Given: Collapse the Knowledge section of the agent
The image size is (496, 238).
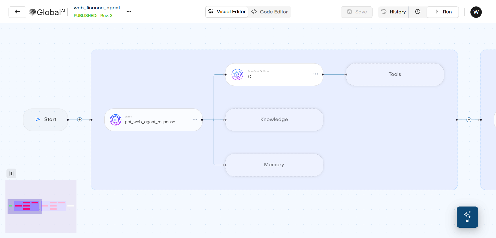Looking at the screenshot, I should [x=274, y=120].
